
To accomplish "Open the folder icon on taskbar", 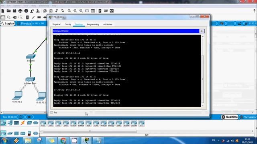I will click(x=28, y=140).
